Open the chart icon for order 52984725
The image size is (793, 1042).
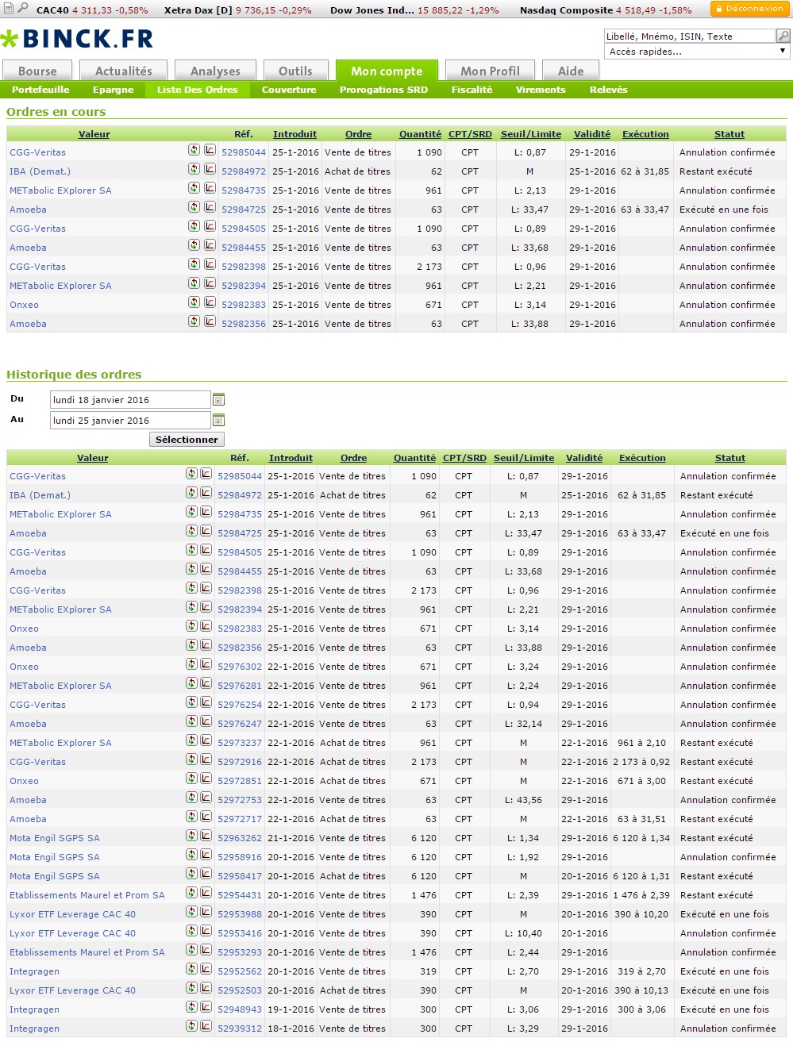click(x=210, y=207)
